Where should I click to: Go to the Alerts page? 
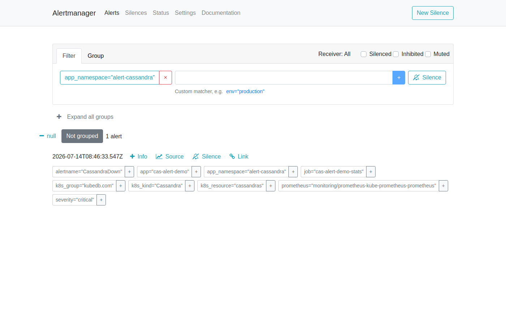click(x=112, y=13)
